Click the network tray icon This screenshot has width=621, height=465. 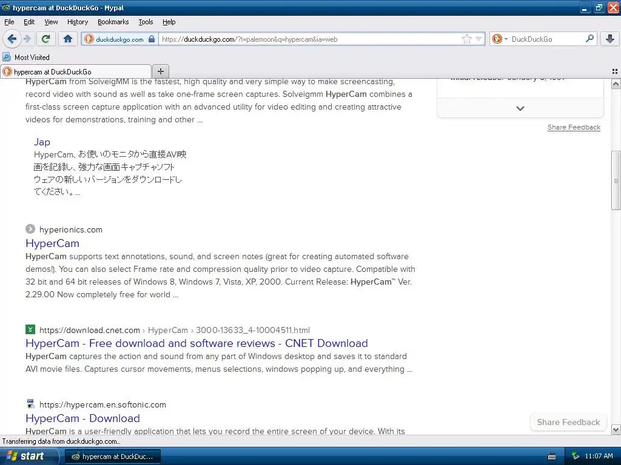(x=576, y=457)
